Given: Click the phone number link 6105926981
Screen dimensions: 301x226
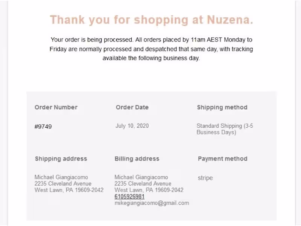Looking at the screenshot, I should [129, 197].
